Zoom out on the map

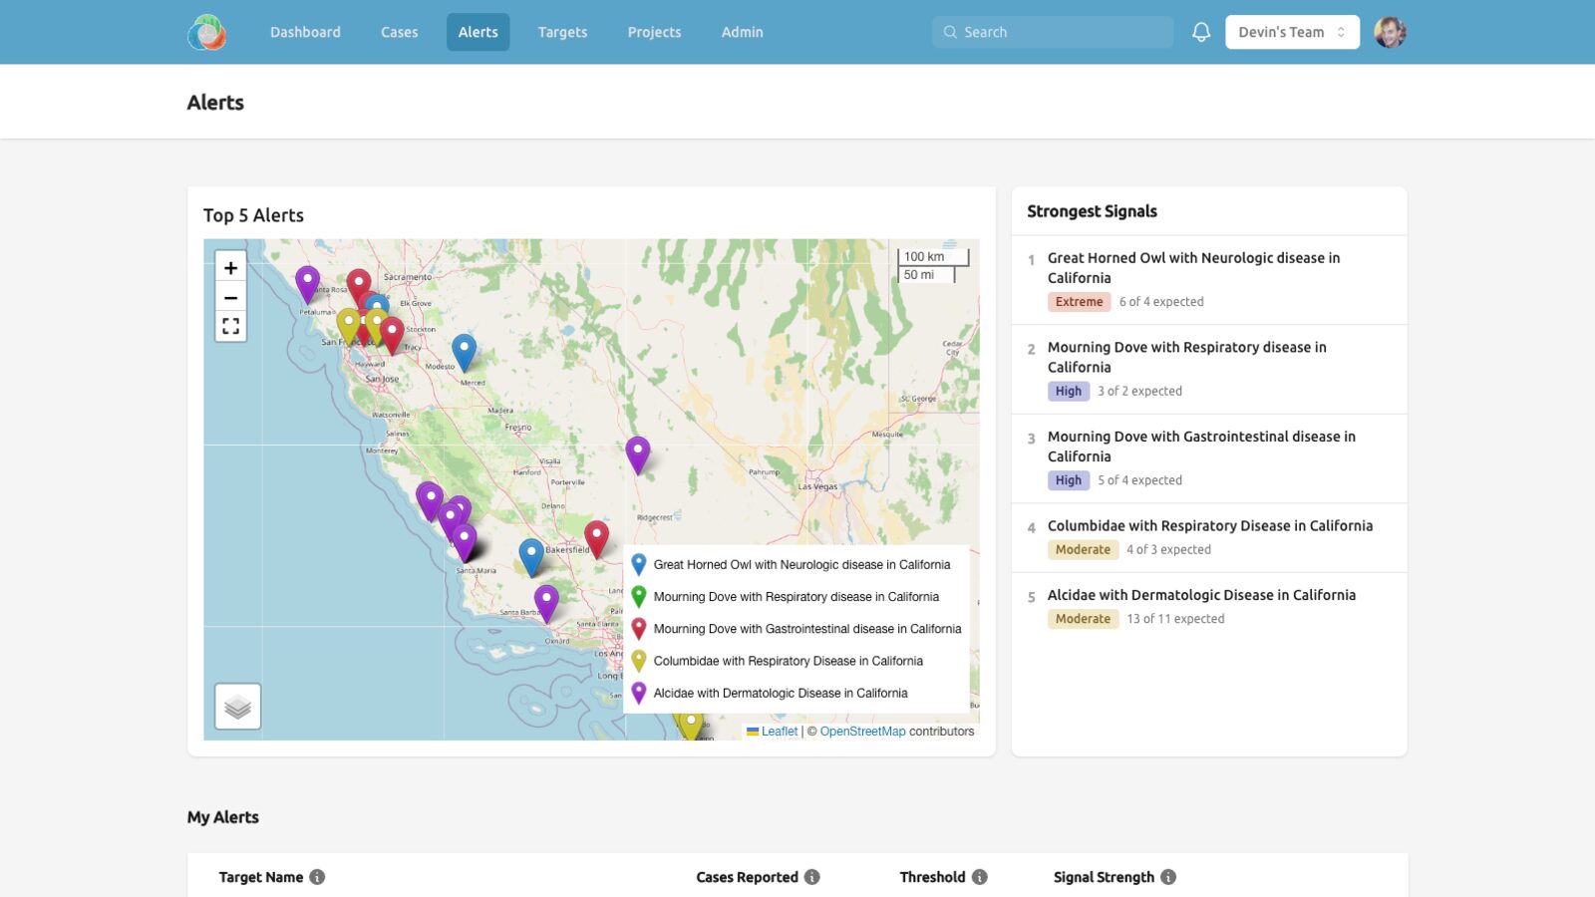pos(230,297)
